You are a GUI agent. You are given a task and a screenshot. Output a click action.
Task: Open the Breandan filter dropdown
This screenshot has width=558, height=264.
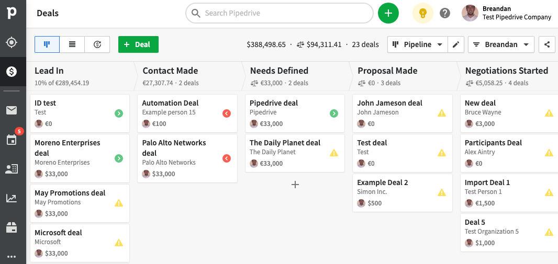(501, 44)
